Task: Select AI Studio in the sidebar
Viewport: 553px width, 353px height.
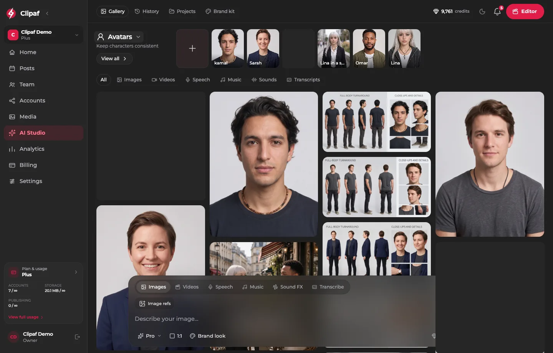Action: [x=44, y=133]
